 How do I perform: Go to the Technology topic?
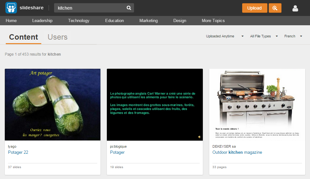(79, 20)
